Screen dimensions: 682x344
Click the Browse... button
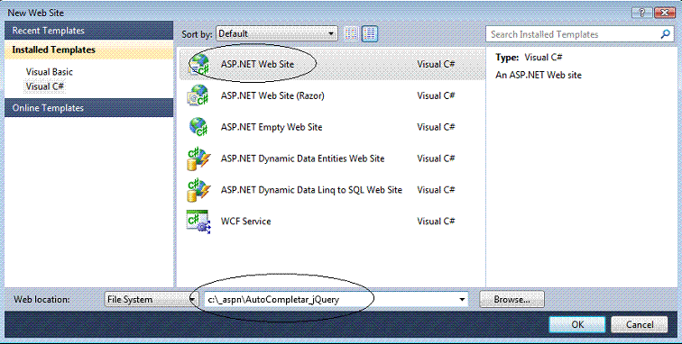(511, 299)
